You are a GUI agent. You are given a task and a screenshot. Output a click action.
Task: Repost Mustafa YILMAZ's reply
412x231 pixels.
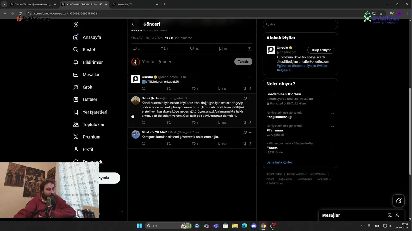click(x=169, y=144)
